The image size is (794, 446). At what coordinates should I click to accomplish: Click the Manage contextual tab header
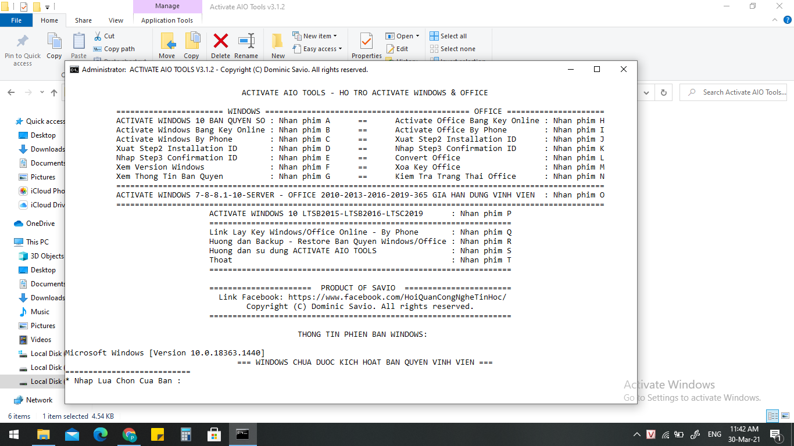click(x=167, y=6)
